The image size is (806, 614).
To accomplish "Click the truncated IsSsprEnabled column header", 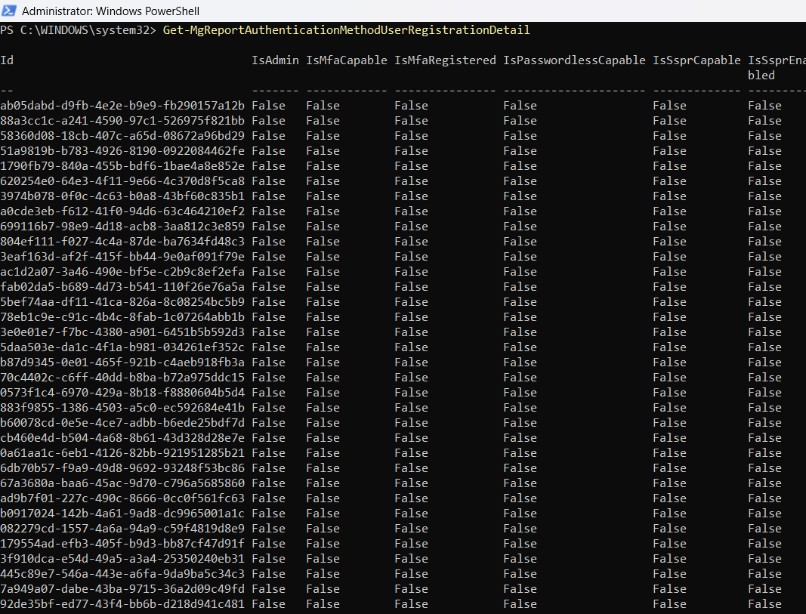I will (776, 67).
